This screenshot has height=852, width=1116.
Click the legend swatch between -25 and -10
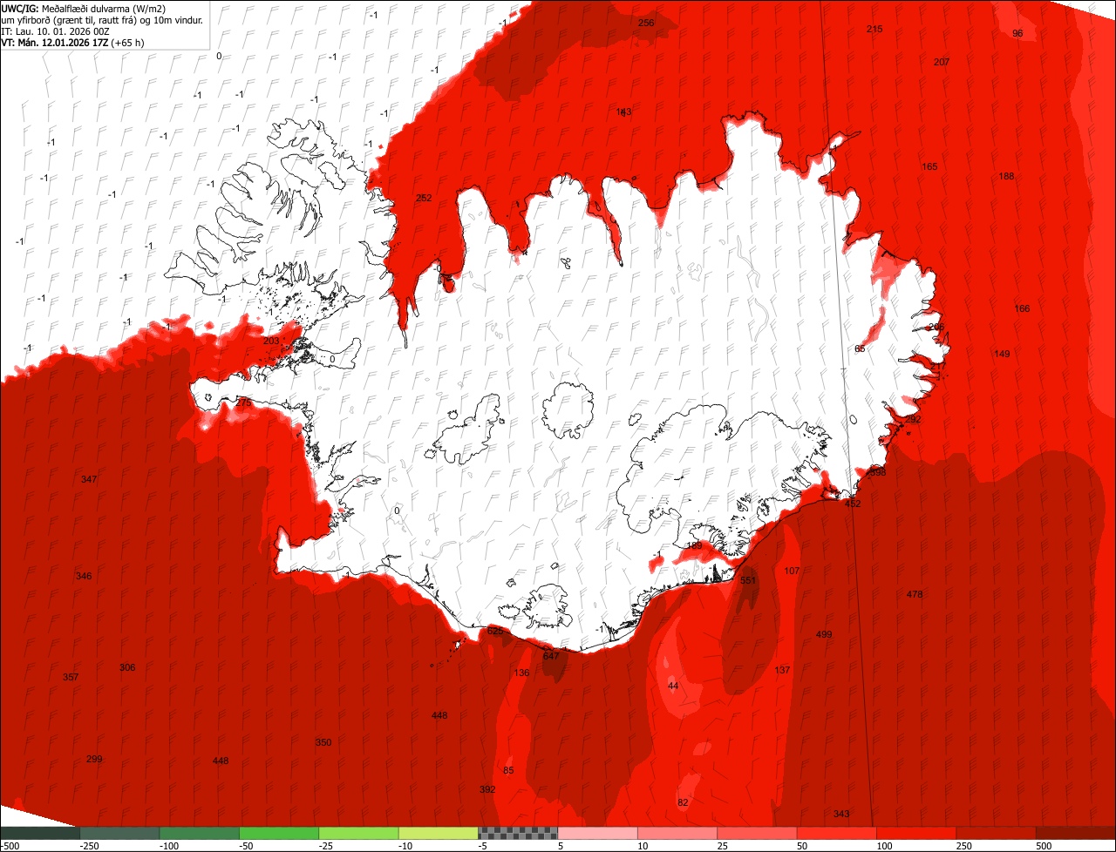coord(358,833)
